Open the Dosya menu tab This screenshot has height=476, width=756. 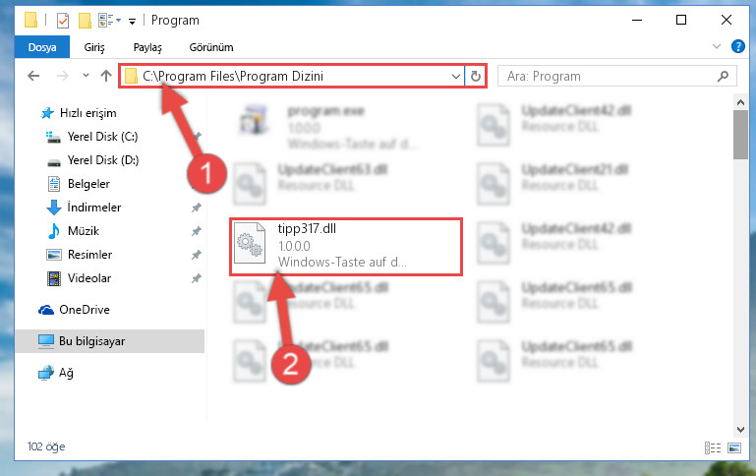click(x=42, y=47)
